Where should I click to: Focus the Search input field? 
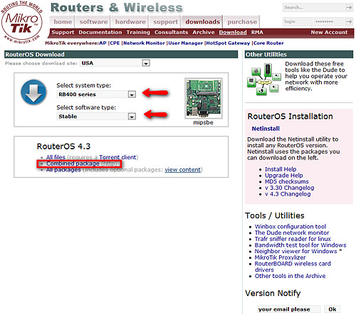(313, 7)
